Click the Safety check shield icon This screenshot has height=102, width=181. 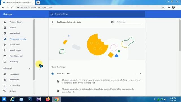coord(5,33)
